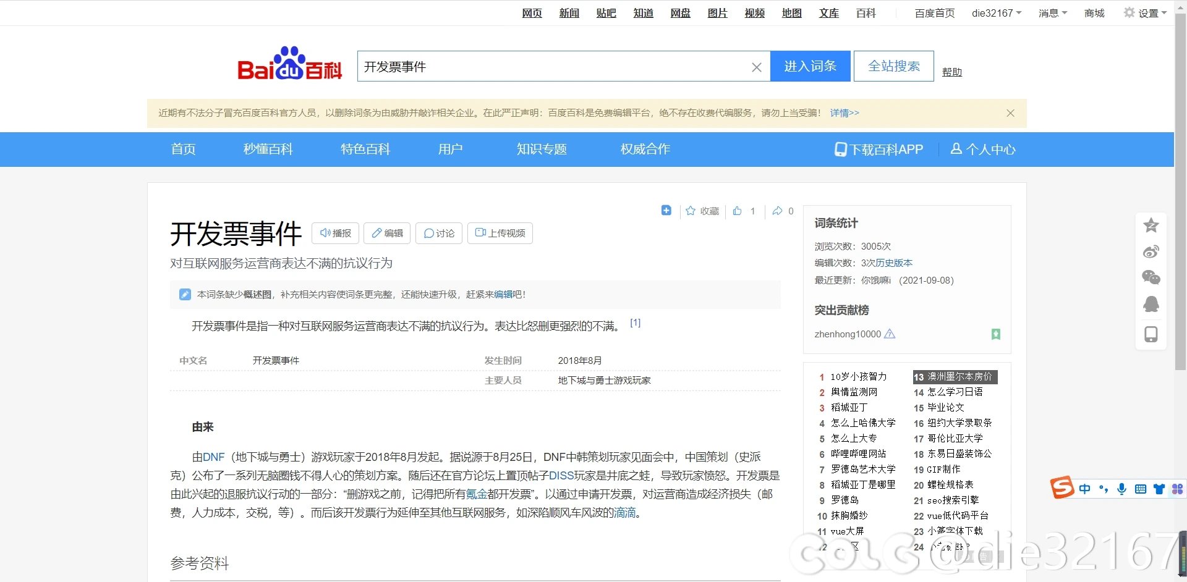Image resolution: width=1187 pixels, height=582 pixels.
Task: Click reference [1] superscript
Action: point(635,323)
